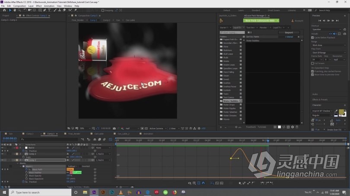350x196 pixels.
Task: Open the Animation menu
Action: click(49, 6)
